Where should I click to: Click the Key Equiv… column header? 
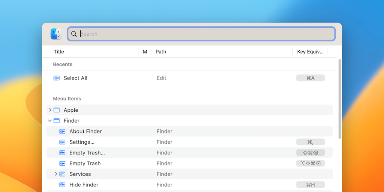click(310, 52)
